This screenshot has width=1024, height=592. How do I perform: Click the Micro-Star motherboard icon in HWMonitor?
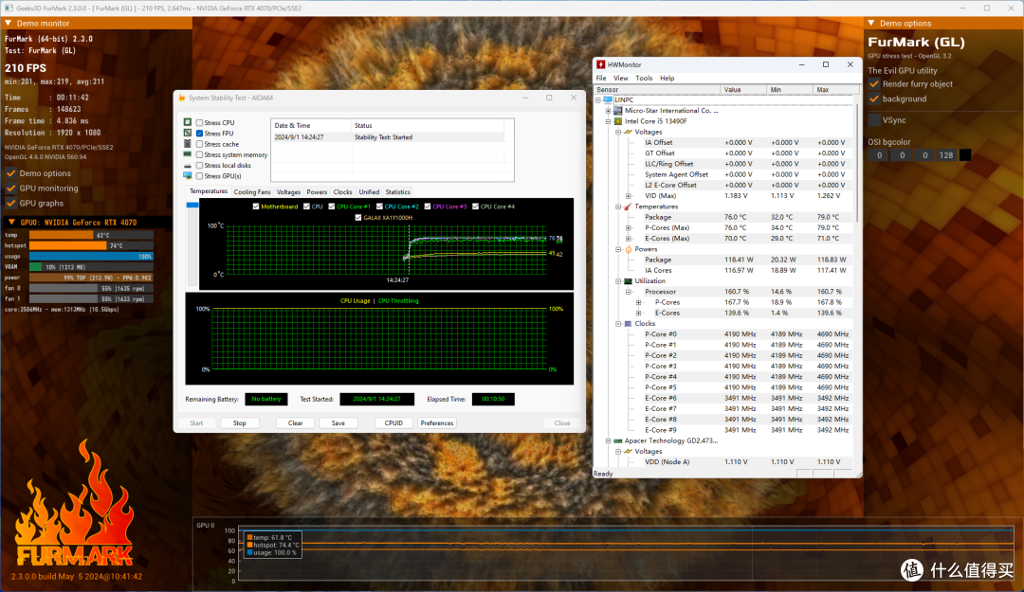(x=618, y=110)
